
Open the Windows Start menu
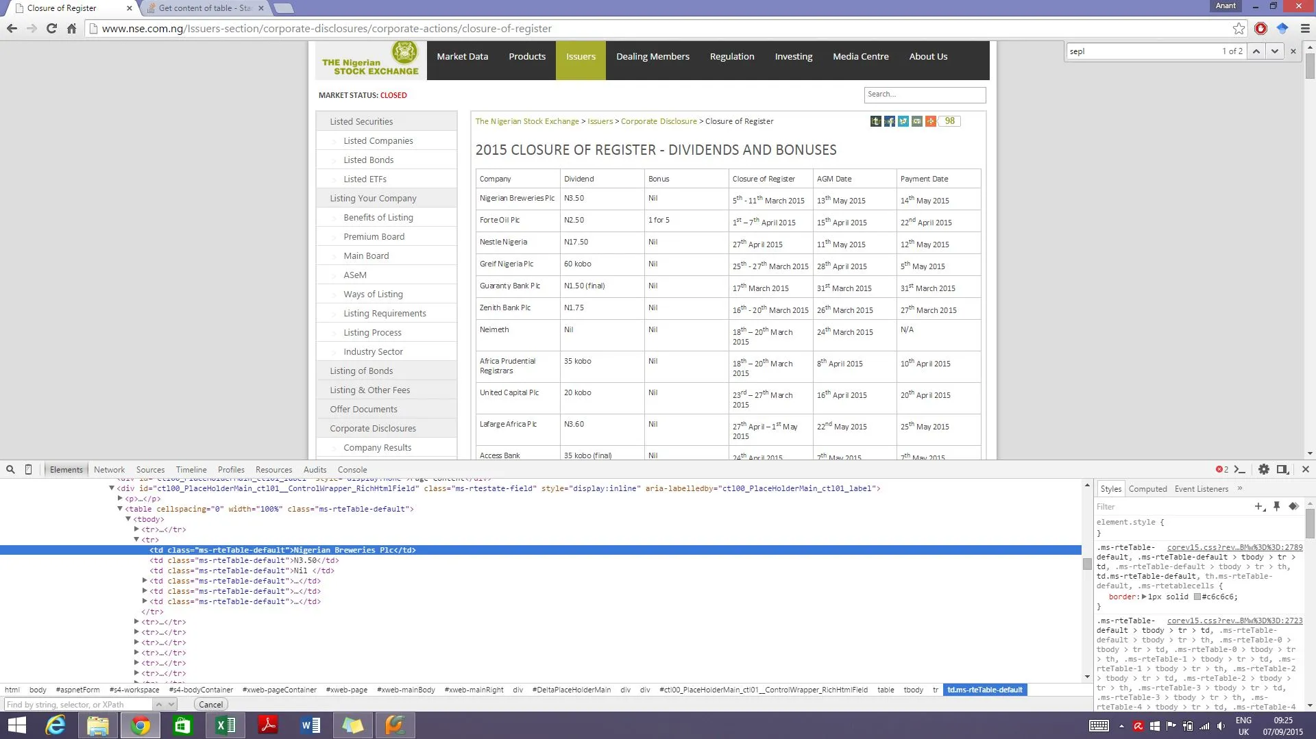[16, 725]
